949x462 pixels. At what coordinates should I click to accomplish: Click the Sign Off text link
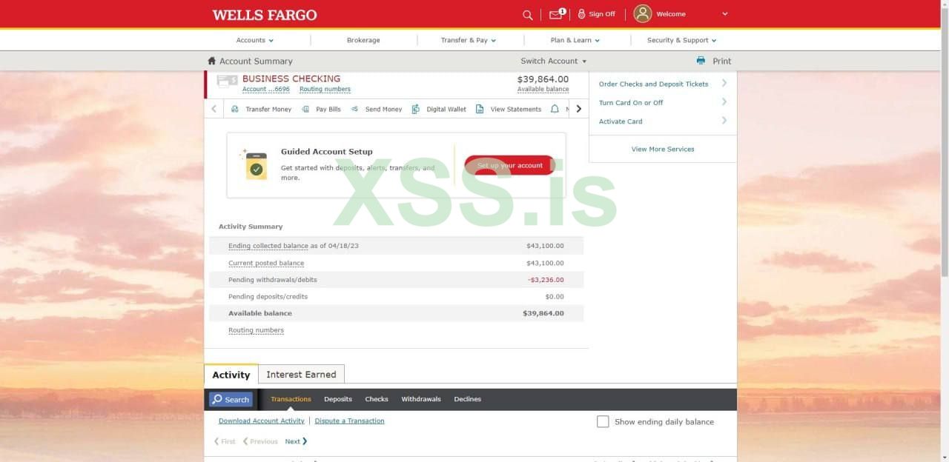tap(602, 14)
